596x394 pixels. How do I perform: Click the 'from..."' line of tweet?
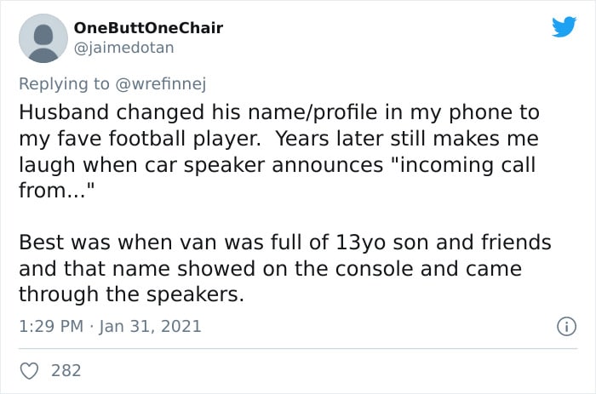pyautogui.click(x=57, y=190)
